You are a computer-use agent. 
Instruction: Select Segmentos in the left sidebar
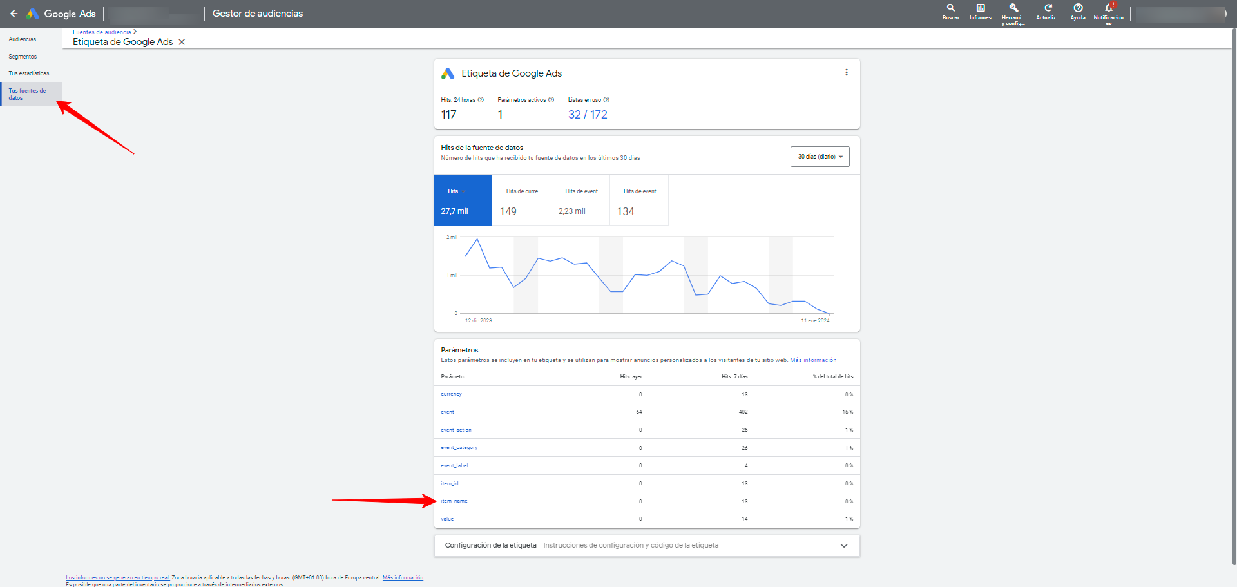coord(23,57)
